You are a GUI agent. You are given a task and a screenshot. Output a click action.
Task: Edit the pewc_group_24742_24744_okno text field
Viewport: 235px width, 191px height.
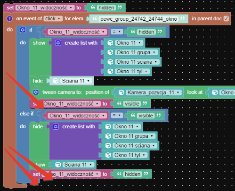click(138, 19)
